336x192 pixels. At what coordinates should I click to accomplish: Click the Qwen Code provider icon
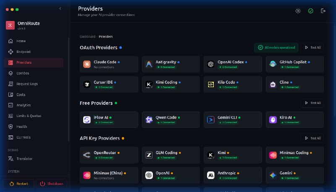pos(149,120)
